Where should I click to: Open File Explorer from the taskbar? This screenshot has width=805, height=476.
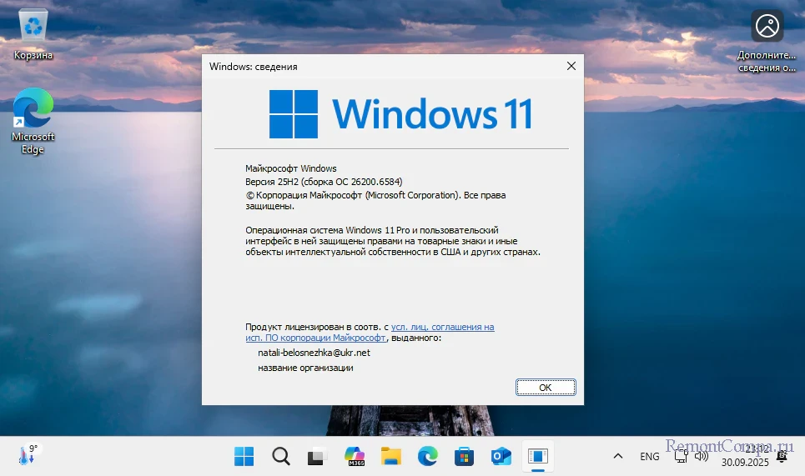coord(391,456)
